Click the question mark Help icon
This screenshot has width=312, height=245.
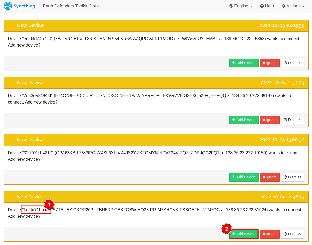[262, 6]
